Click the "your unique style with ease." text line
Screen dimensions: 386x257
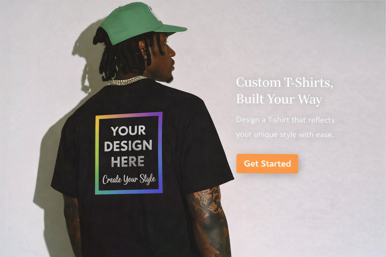[285, 135]
